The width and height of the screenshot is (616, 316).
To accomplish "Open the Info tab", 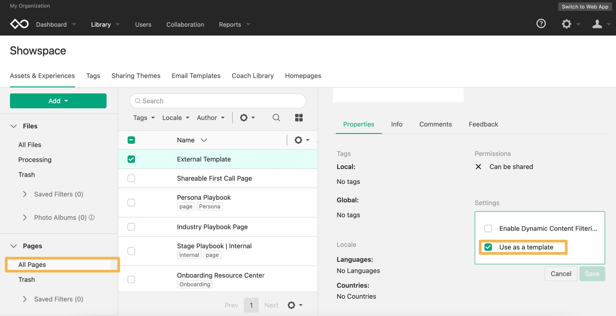I will tap(397, 124).
